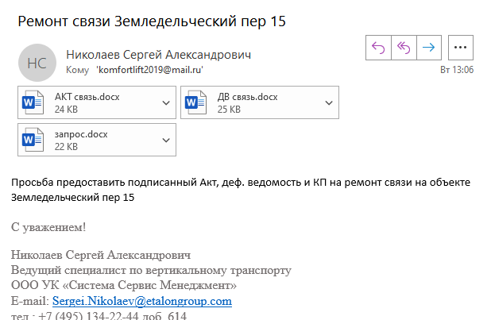Click the Forward arrow icon

[x=429, y=48]
